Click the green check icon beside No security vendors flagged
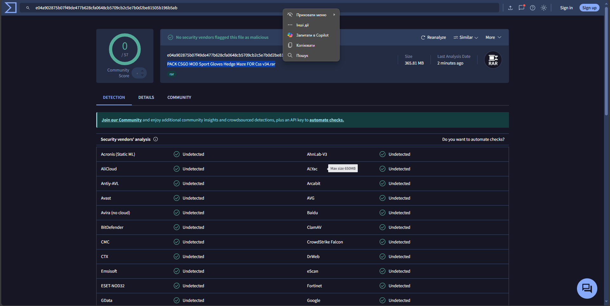The image size is (610, 306). coord(171,37)
